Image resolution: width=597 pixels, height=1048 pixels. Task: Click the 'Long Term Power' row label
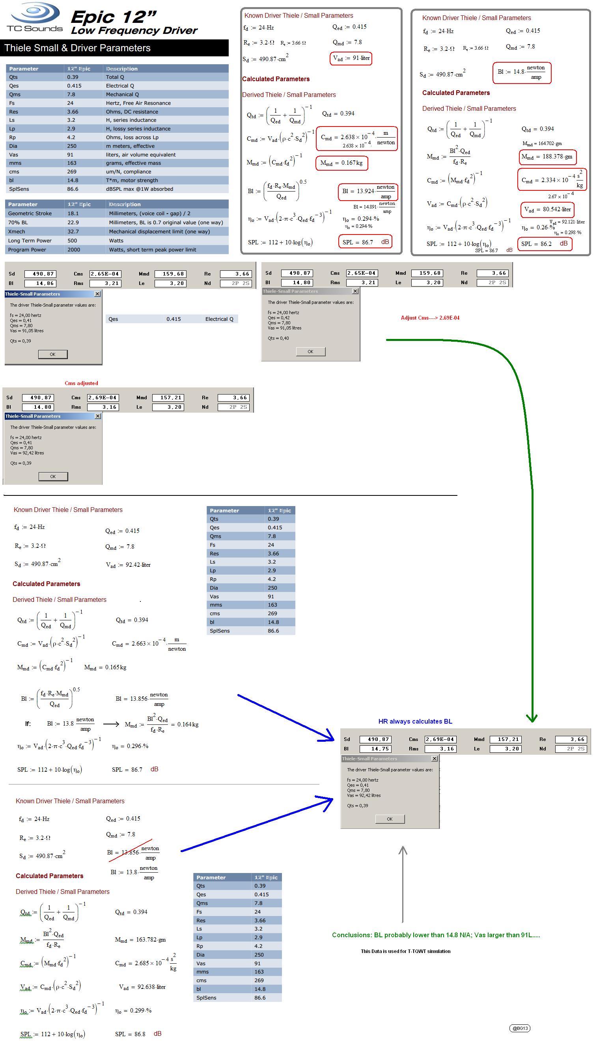pos(30,240)
